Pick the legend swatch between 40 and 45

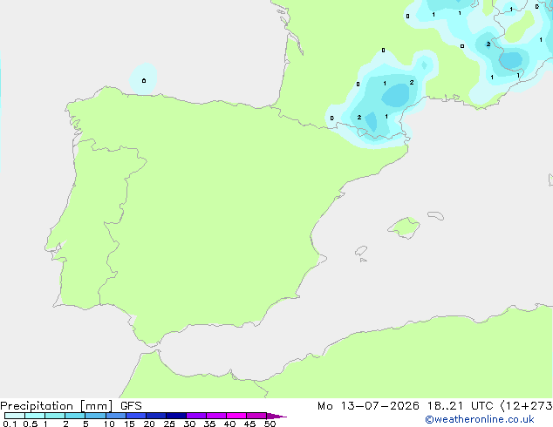pos(236,416)
